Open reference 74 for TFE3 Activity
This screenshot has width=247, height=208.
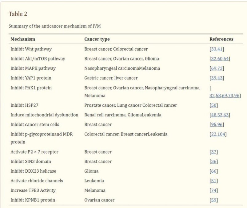click(214, 190)
